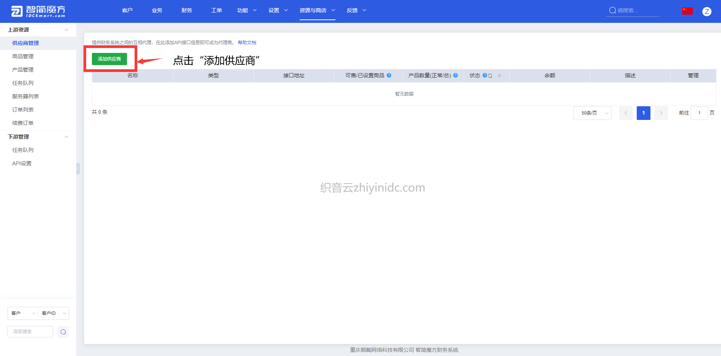The height and width of the screenshot is (356, 721).
Task: Select 服务器列表 in the sidebar
Action: click(26, 96)
